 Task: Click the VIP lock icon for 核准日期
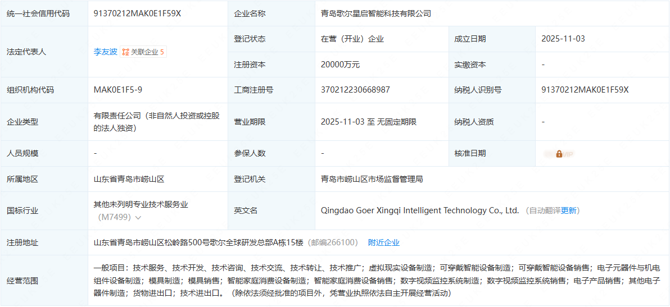[x=559, y=154]
